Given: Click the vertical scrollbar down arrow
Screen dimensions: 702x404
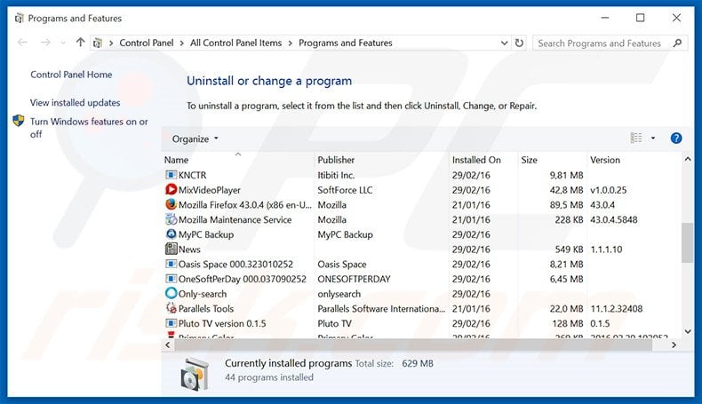Looking at the screenshot, I should (x=688, y=331).
